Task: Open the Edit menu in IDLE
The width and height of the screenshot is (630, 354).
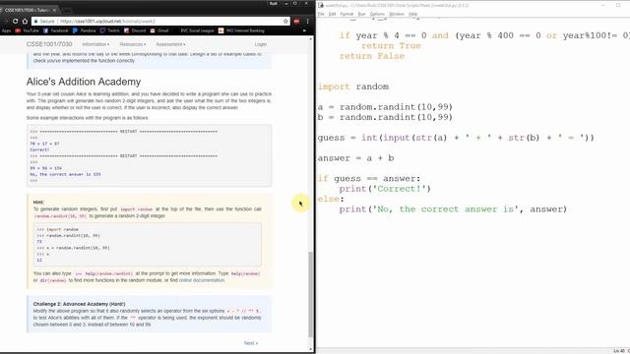Action: 333,14
